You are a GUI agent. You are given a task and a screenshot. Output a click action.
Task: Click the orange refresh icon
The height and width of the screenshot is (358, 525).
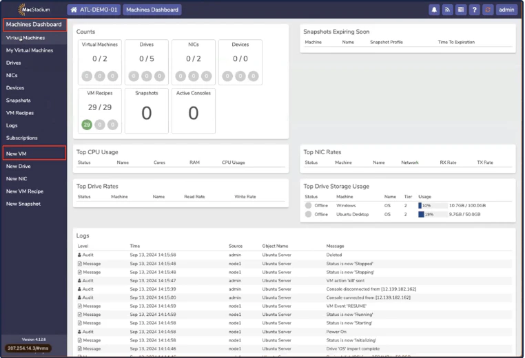pos(488,10)
